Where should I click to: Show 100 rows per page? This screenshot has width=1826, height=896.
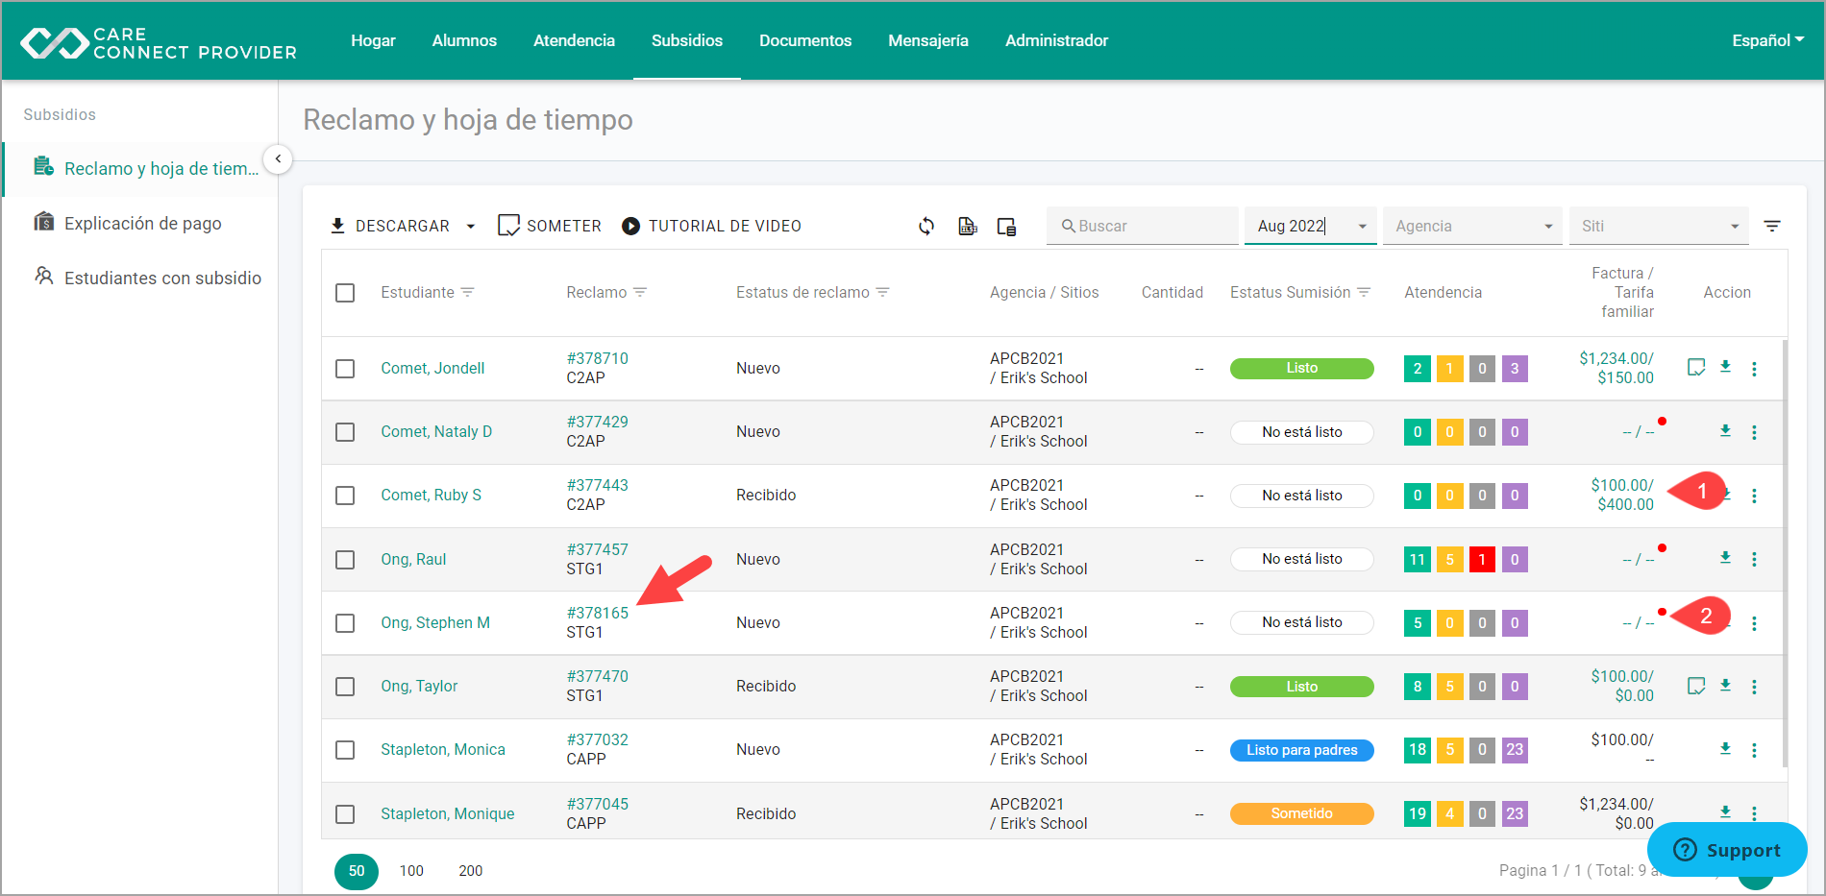411,871
